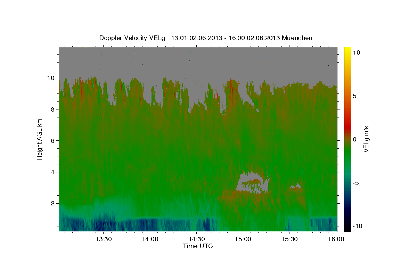The height and width of the screenshot is (278, 417).
Task: Click the colorbar value -5 label
Action: click(356, 183)
